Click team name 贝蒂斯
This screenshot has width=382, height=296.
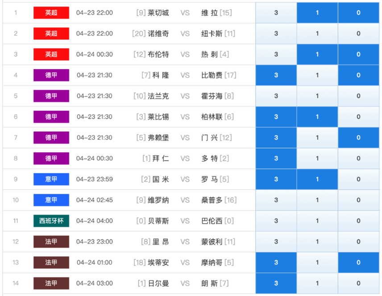click(158, 221)
